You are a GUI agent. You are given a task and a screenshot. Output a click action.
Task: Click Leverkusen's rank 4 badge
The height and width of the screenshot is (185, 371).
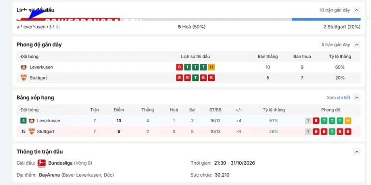[x=23, y=121]
